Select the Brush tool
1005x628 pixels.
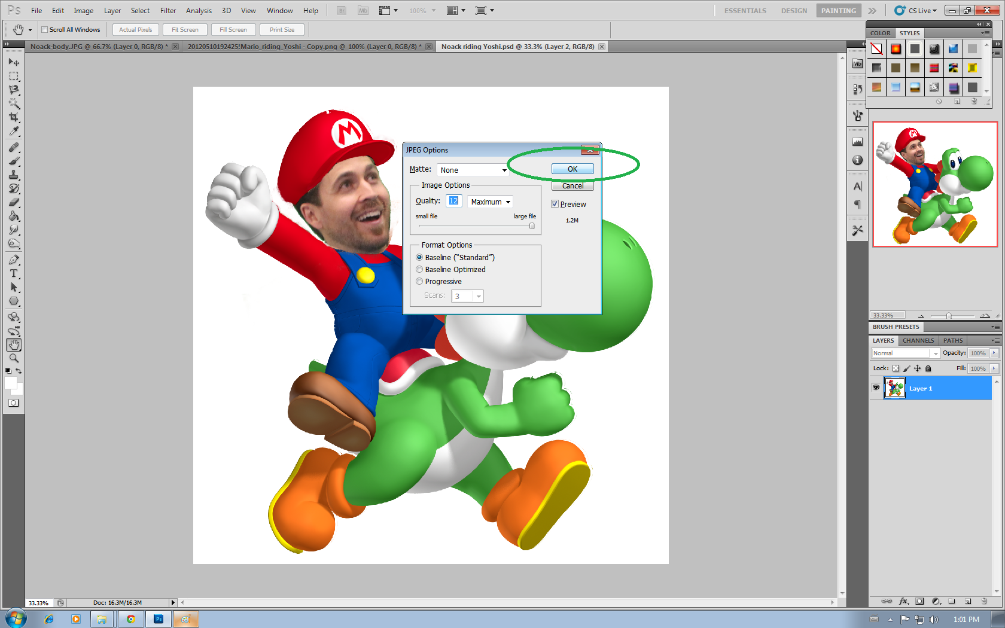tap(14, 161)
